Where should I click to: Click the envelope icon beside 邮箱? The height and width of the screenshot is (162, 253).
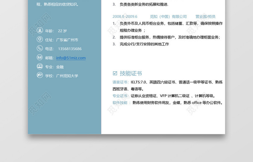click(x=40, y=57)
